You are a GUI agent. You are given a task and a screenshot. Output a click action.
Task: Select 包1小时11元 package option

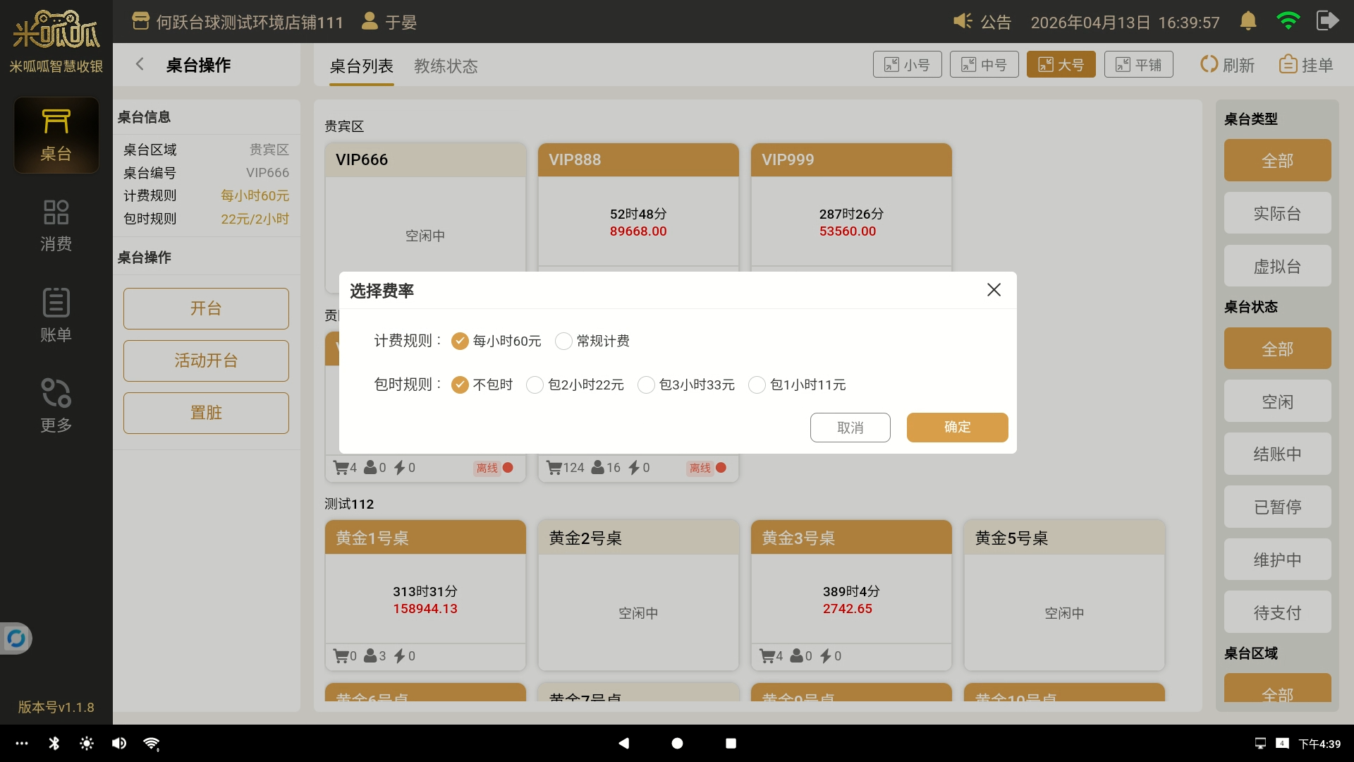point(757,385)
